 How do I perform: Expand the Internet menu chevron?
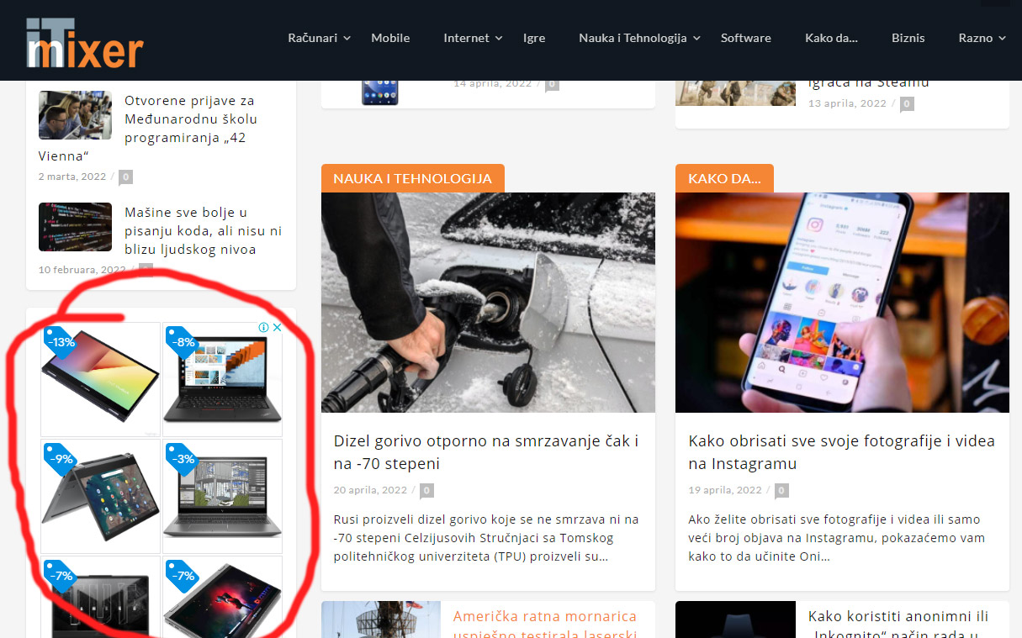(x=499, y=38)
